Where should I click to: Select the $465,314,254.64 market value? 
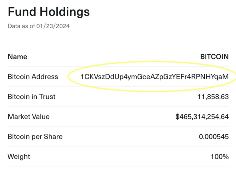click(x=202, y=117)
